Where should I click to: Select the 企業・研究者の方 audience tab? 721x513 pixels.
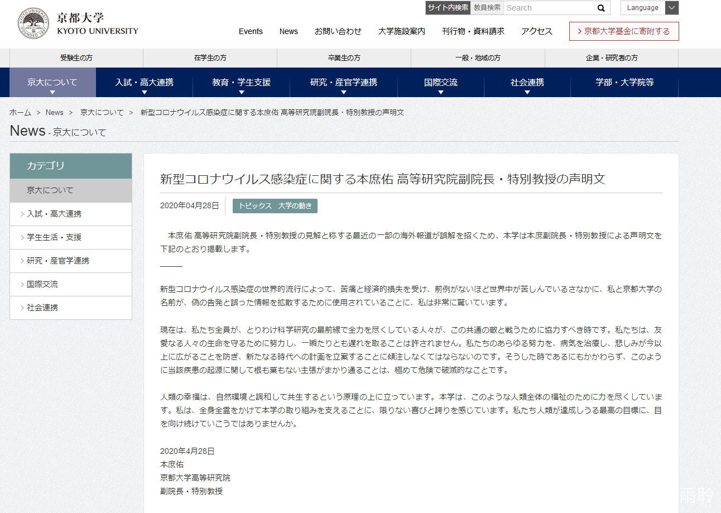(612, 58)
